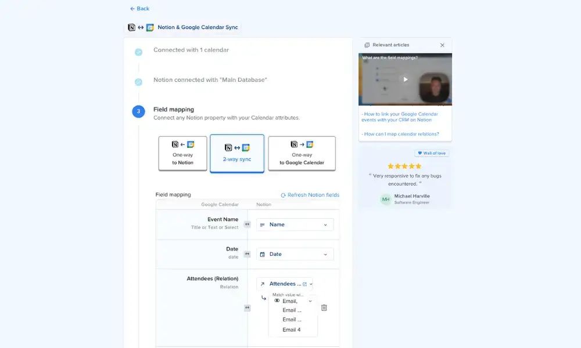This screenshot has width=581, height=348.
Task: Expand the Match value with Email dropdown
Action: click(x=310, y=301)
